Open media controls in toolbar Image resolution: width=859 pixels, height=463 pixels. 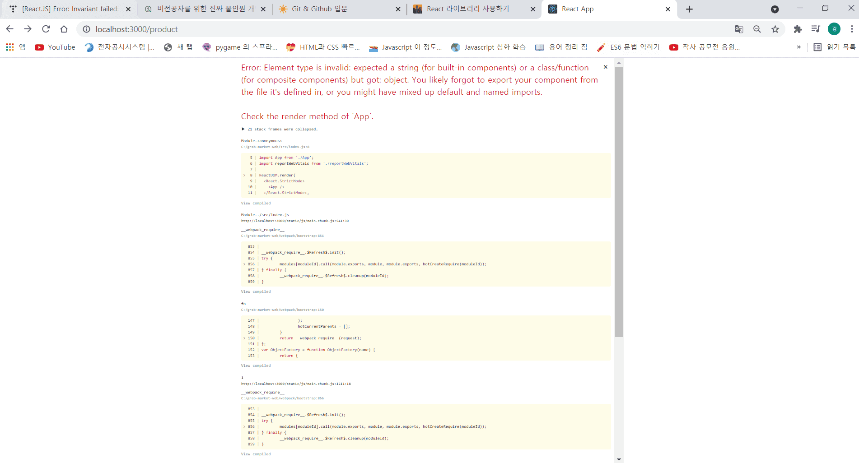[x=816, y=29]
